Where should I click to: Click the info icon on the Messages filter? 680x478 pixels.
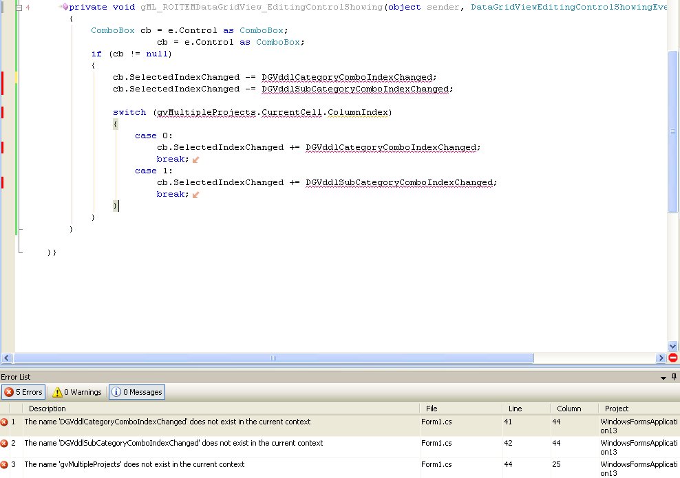point(118,391)
